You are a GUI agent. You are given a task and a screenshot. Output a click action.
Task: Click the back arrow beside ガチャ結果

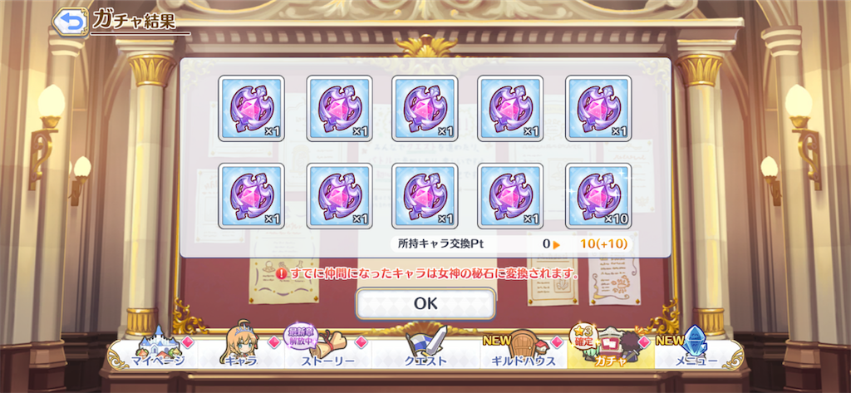coord(71,22)
